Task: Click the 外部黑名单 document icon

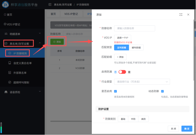Action: 10,73
